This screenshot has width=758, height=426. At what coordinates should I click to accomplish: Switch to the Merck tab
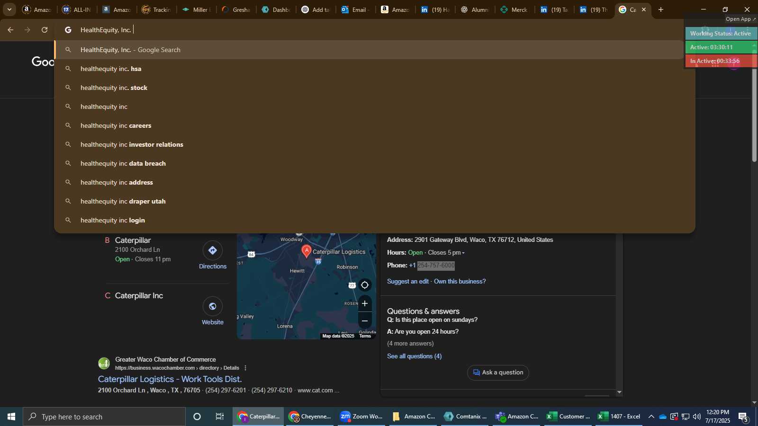[514, 9]
